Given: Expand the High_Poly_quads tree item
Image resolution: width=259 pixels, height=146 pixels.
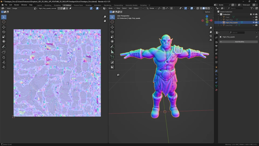Looking at the screenshot, I should (221, 22).
